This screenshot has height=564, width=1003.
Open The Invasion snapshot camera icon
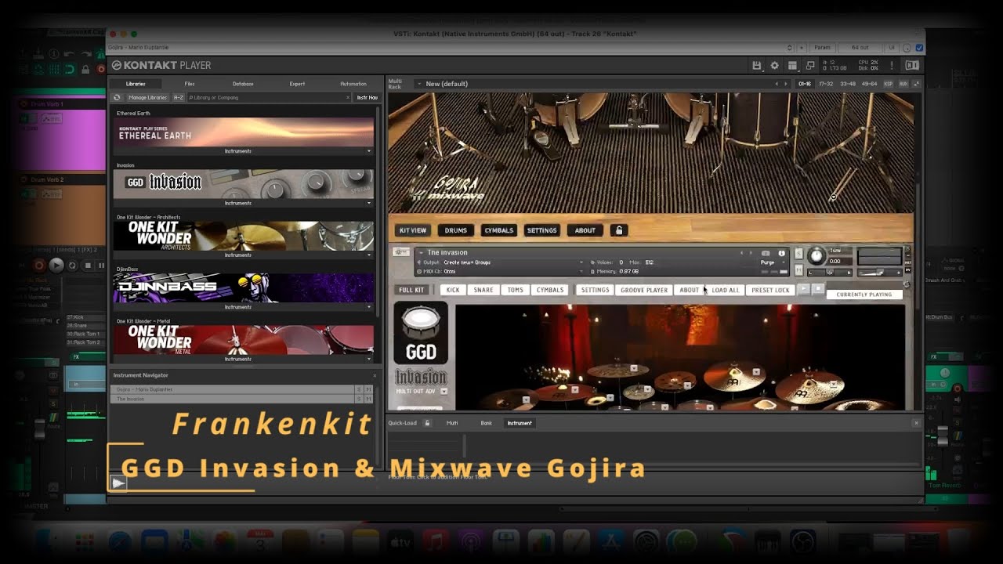(766, 253)
